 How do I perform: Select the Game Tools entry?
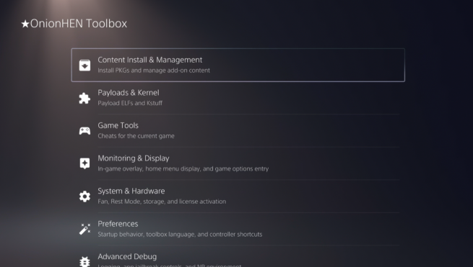[x=238, y=130]
